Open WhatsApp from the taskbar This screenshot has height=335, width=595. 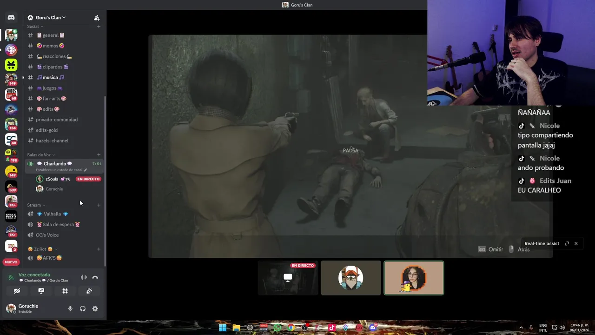pyautogui.click(x=278, y=328)
